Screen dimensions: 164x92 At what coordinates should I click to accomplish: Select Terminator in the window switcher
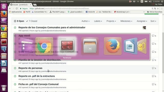tap(67, 46)
